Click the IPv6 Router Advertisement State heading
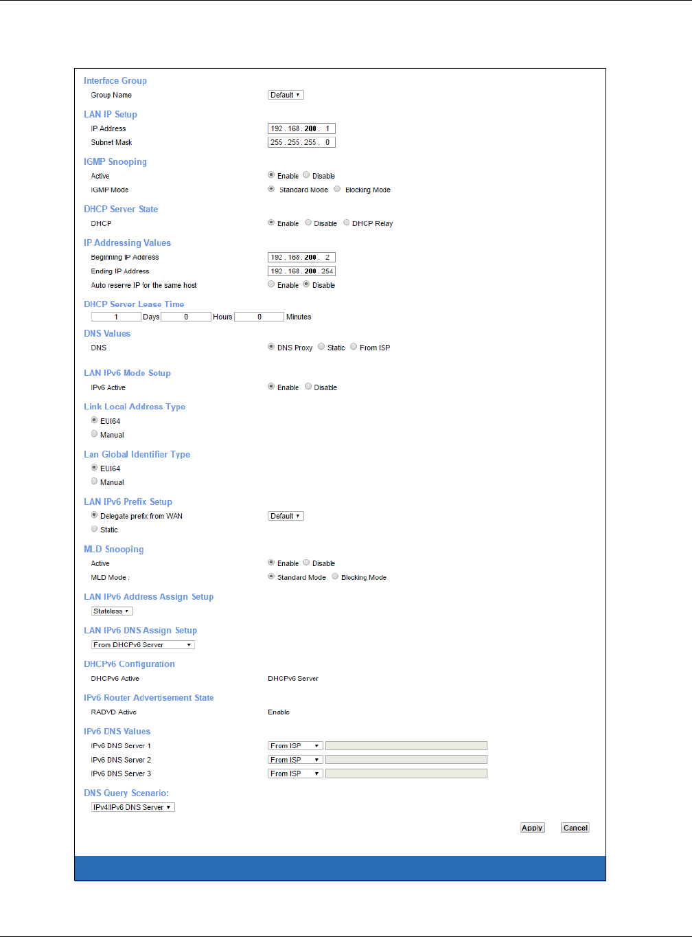The height and width of the screenshot is (937, 692). (x=148, y=697)
